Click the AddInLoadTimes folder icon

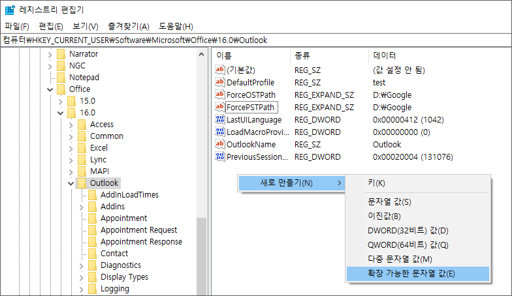93,195
